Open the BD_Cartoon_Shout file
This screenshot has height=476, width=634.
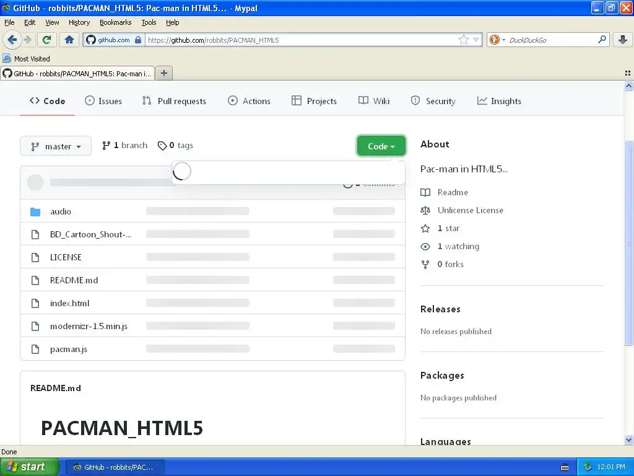(x=90, y=234)
